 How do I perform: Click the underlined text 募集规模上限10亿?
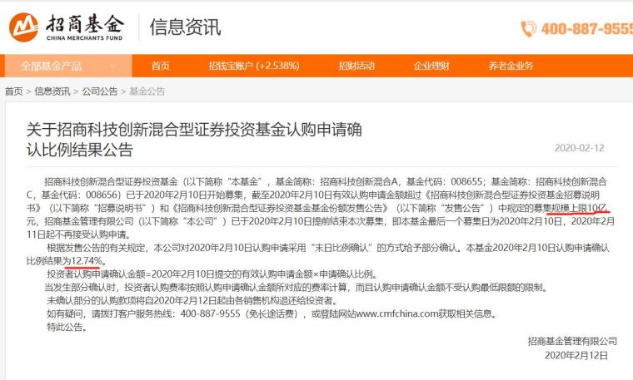pos(570,208)
